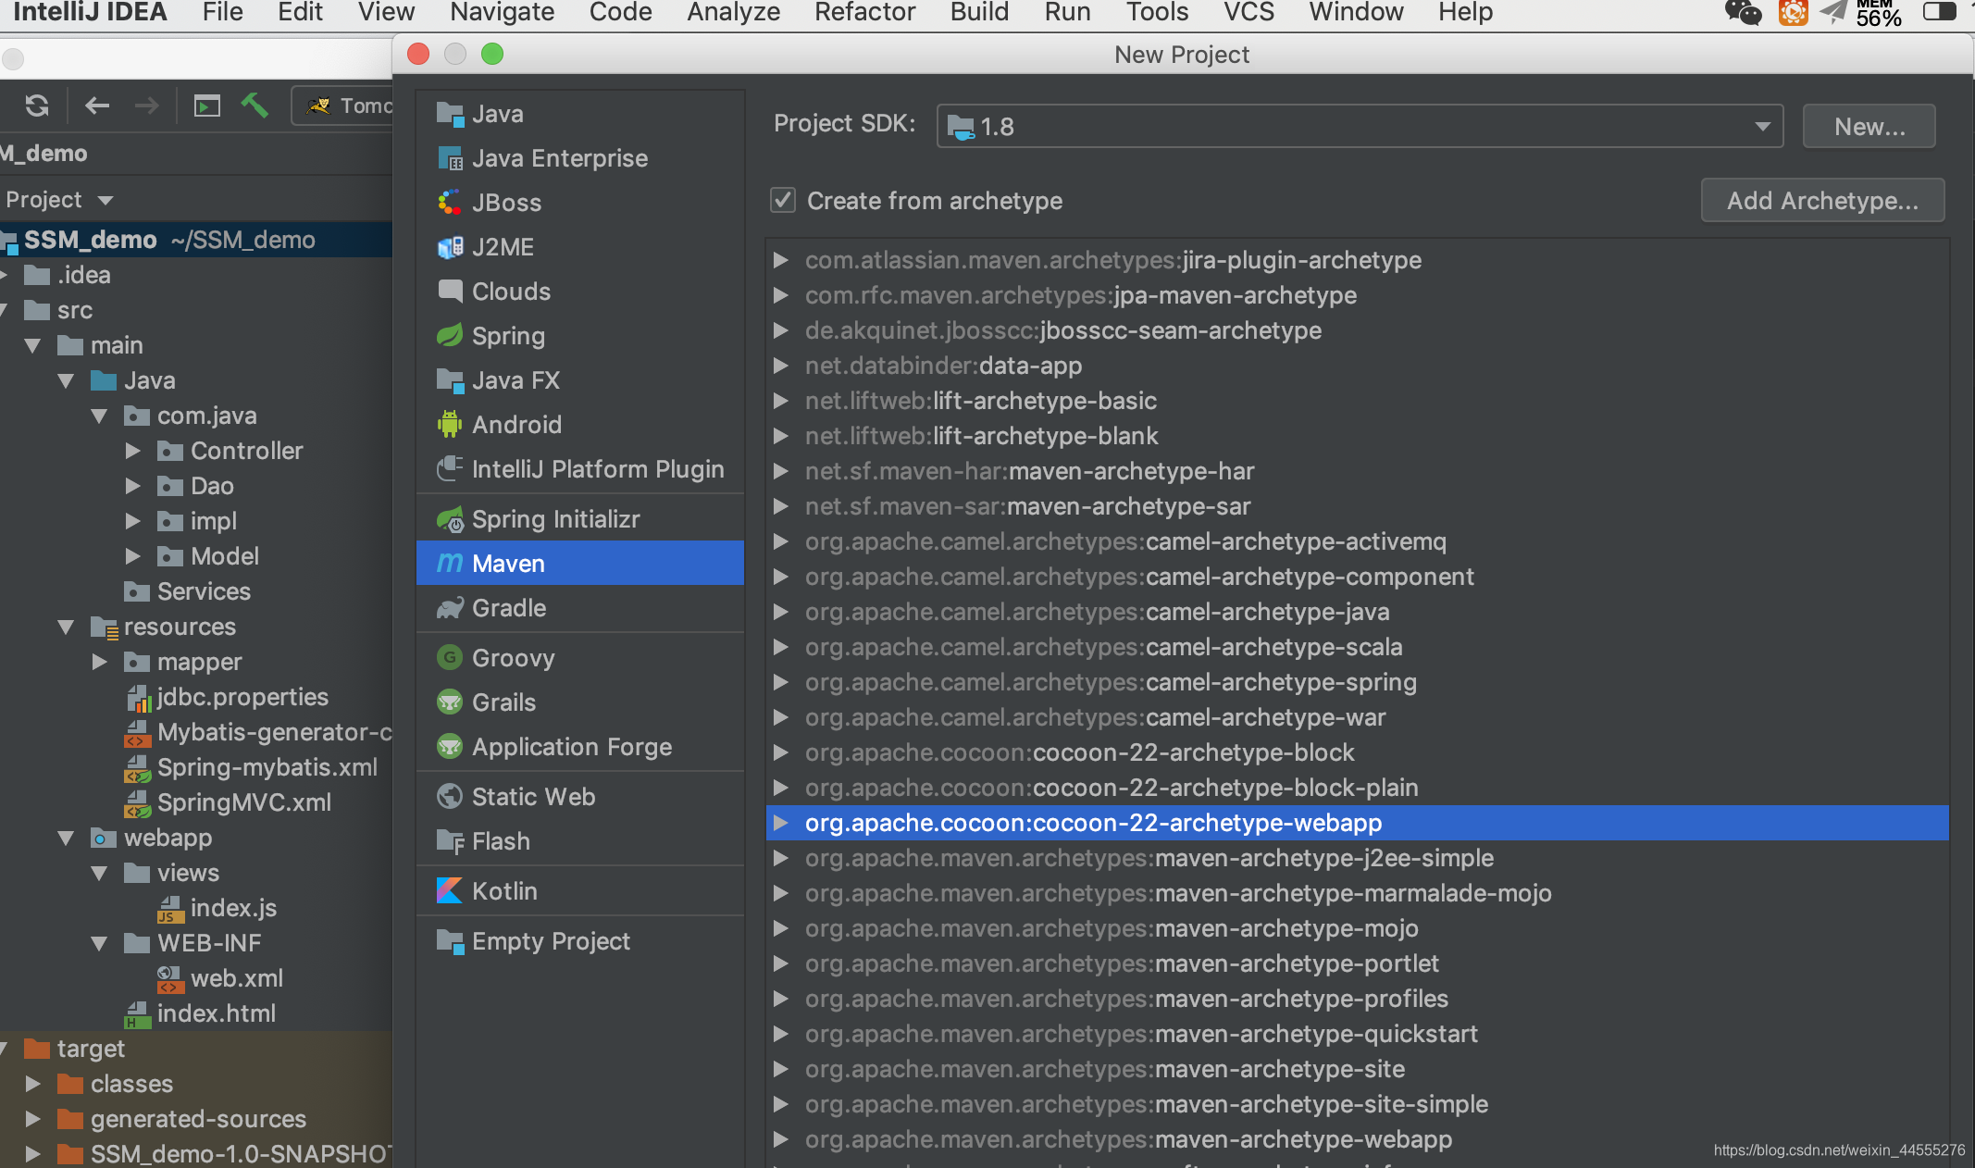
Task: Select Spring-mybatis.xml file
Action: (x=267, y=767)
